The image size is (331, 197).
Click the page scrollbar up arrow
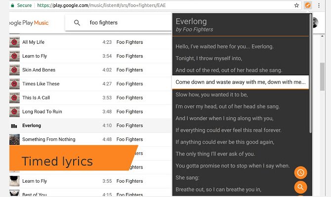(322, 36)
